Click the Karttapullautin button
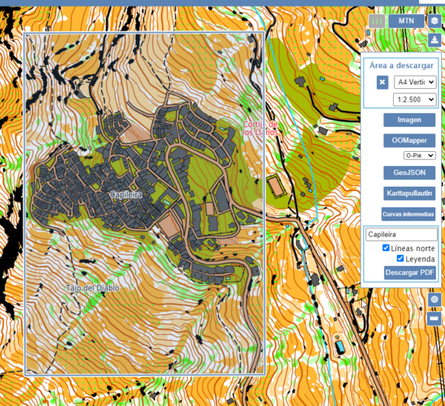 (409, 193)
